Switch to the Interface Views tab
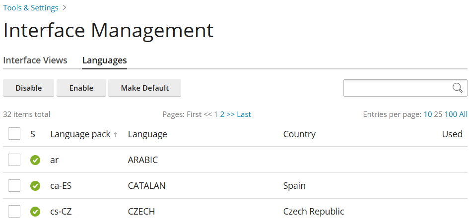 [35, 60]
